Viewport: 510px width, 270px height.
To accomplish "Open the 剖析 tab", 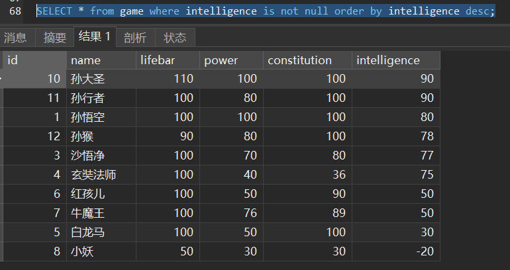I will click(x=136, y=37).
